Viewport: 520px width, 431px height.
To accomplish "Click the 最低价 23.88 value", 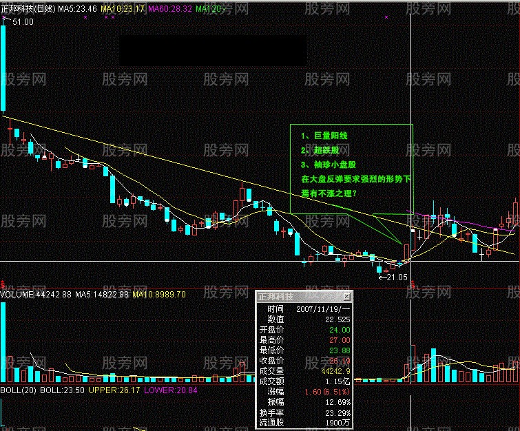I will click(x=340, y=350).
